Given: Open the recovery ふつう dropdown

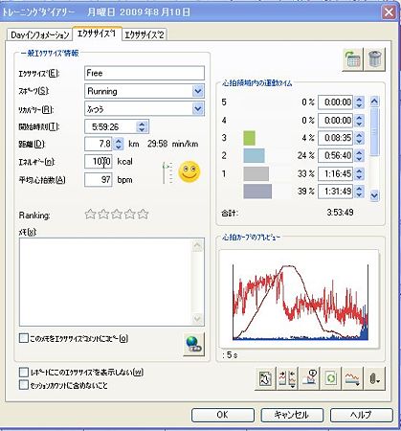Looking at the screenshot, I should coord(198,109).
